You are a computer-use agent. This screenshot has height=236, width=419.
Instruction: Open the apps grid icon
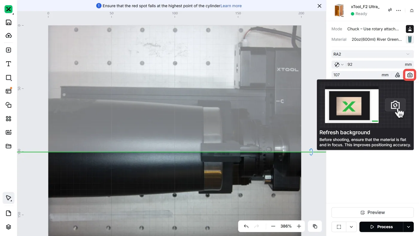[x=8, y=119]
